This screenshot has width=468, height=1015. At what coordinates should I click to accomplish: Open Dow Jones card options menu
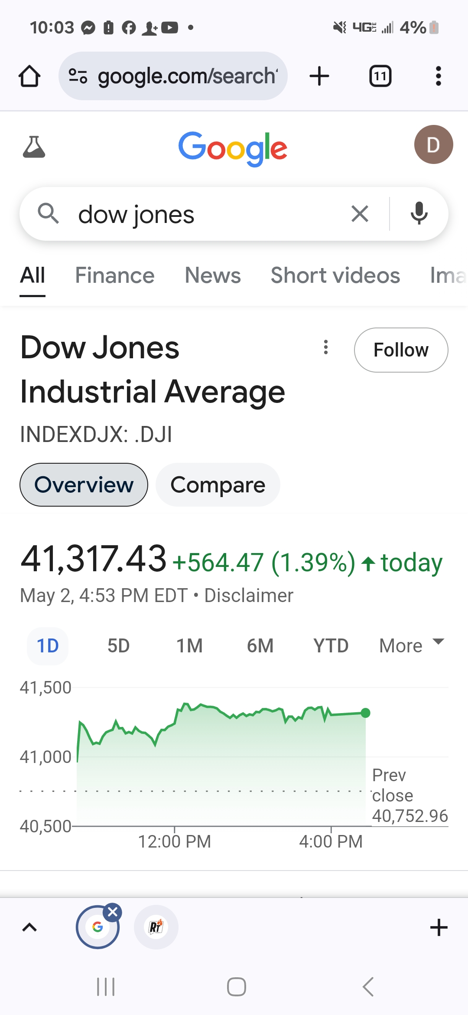click(x=326, y=347)
